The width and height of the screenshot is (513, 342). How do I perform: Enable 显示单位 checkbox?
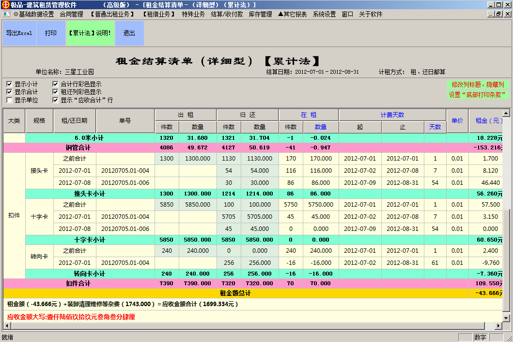[9, 100]
